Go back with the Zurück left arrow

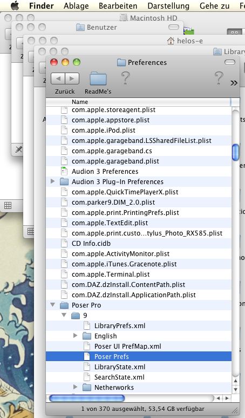pyautogui.click(x=58, y=79)
